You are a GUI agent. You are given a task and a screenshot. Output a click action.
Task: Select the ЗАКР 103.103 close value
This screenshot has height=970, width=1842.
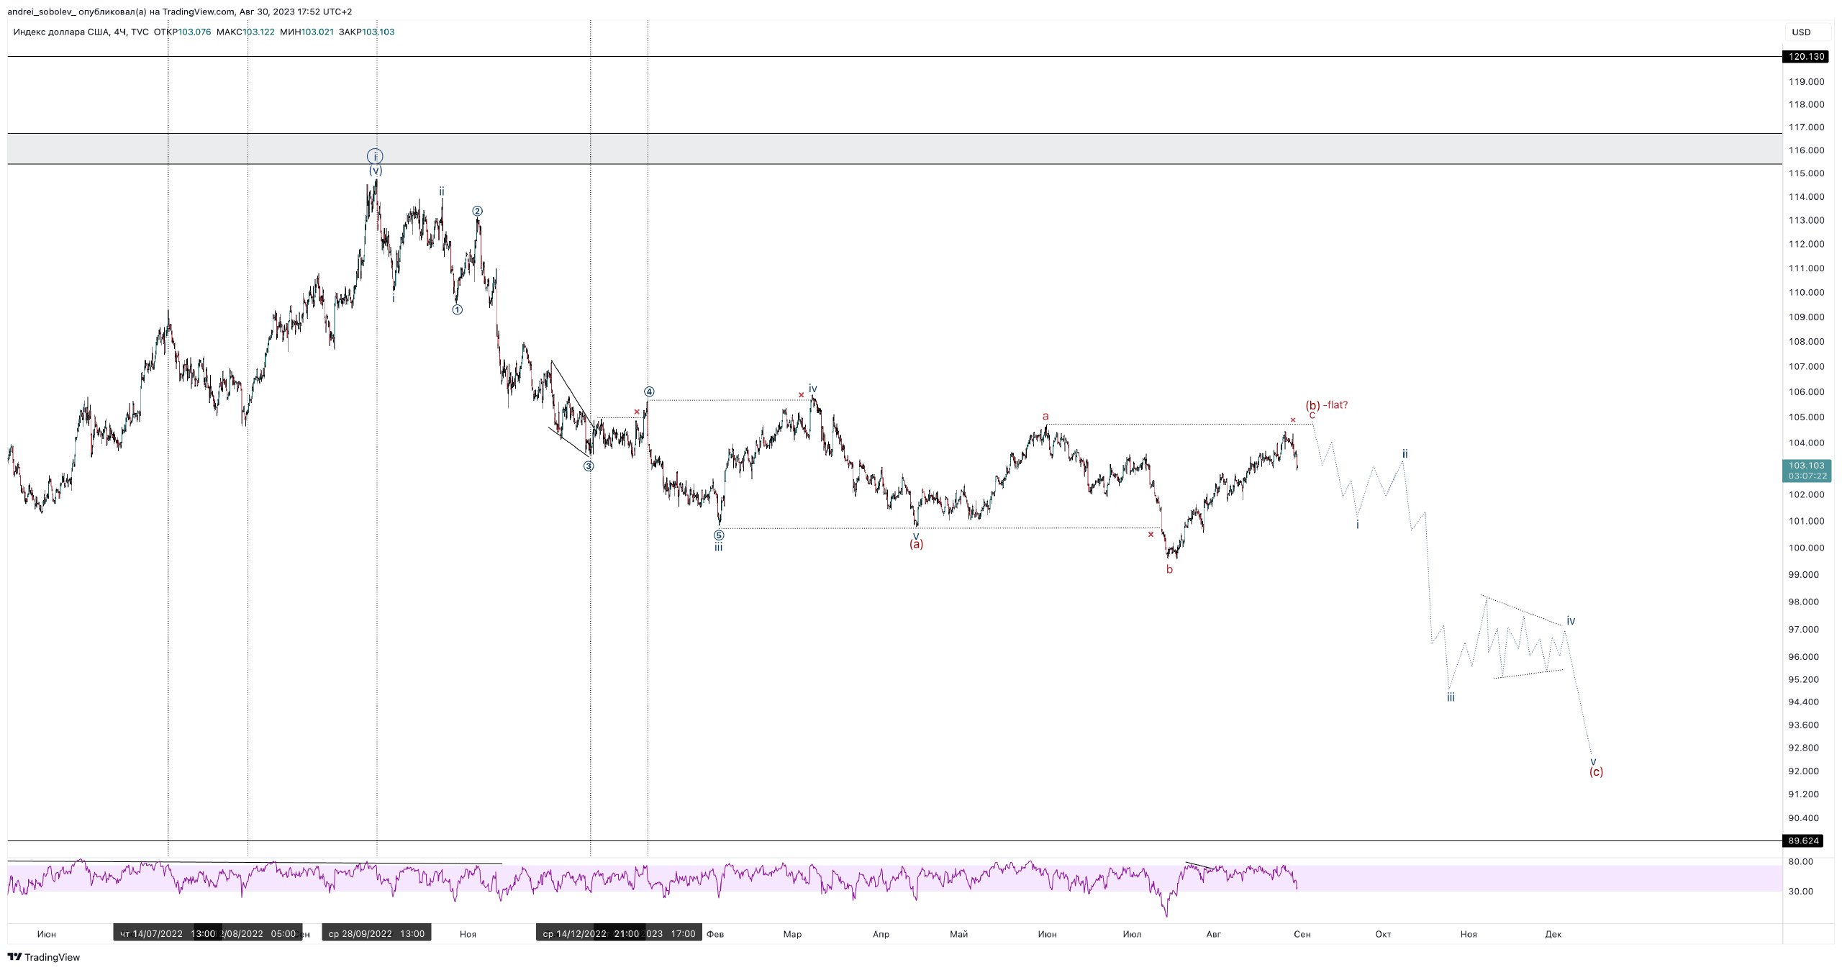366,32
